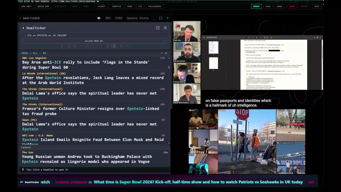
Task: Open the Jack Lang Arab World Institute headline
Action: pyautogui.click(x=93, y=80)
